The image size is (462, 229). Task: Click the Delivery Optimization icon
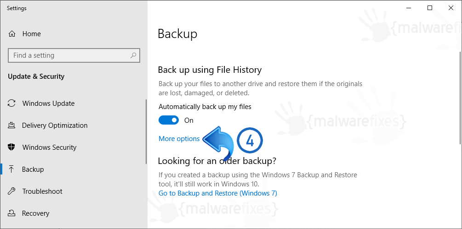(11, 125)
